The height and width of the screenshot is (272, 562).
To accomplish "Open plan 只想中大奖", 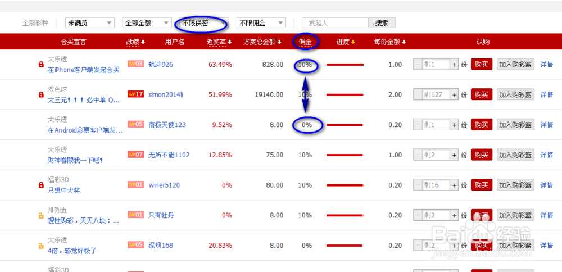I will pyautogui.click(x=64, y=191).
